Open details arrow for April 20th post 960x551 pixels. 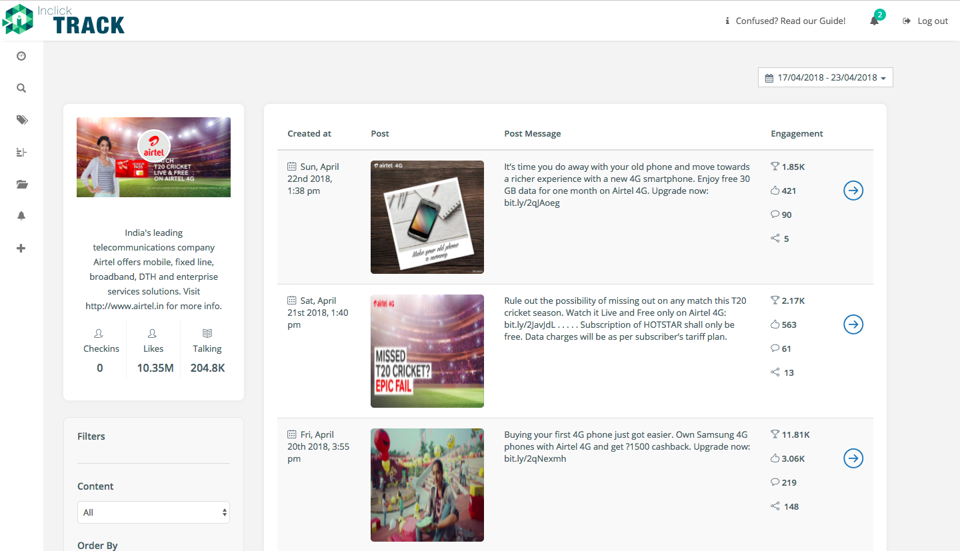pyautogui.click(x=853, y=458)
